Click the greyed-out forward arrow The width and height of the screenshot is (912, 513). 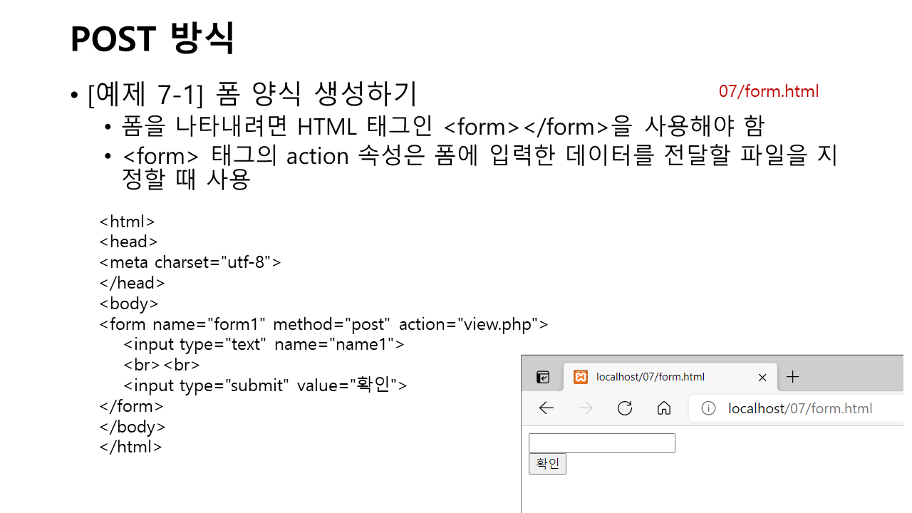click(585, 408)
